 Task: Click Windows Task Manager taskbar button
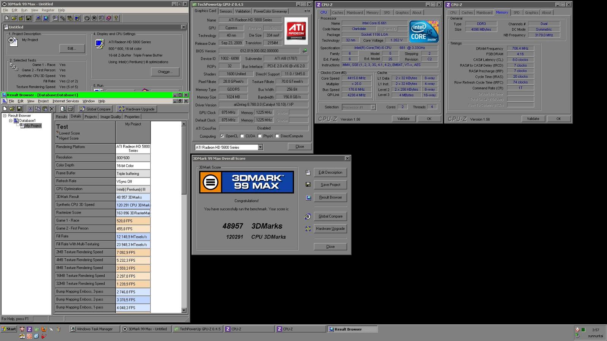[94, 329]
